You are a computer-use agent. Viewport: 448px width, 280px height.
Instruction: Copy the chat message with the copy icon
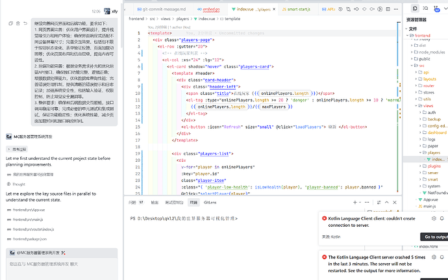[10, 23]
